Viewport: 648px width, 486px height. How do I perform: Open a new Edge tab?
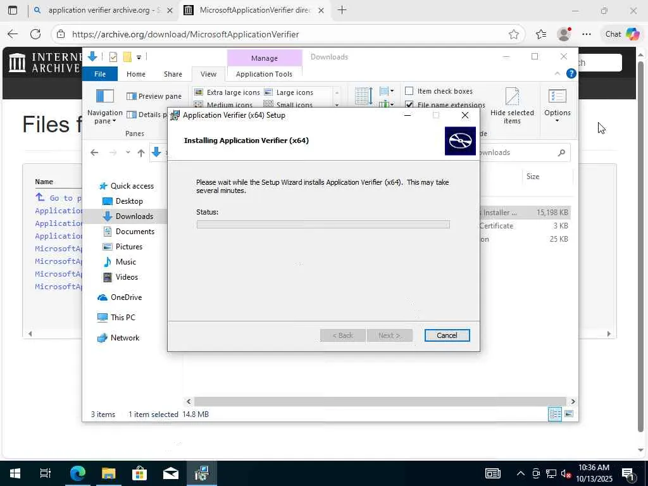tap(342, 10)
